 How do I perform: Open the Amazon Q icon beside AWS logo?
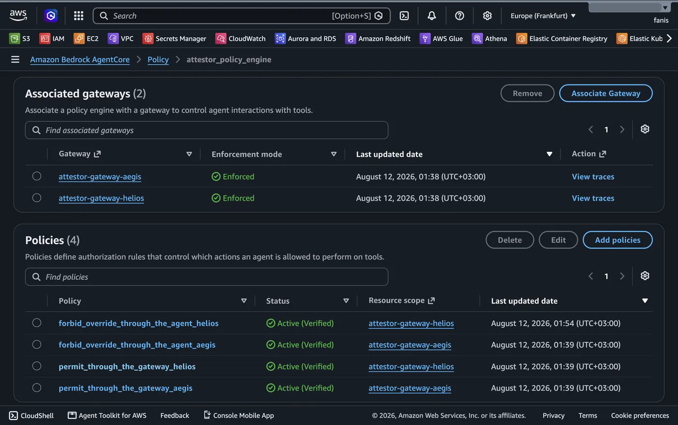pyautogui.click(x=51, y=15)
